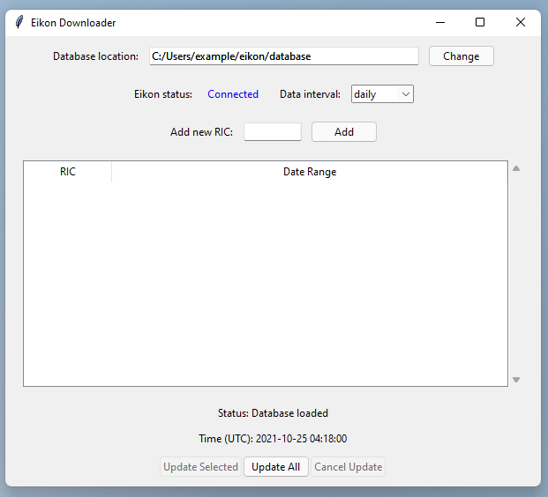Viewport: 548px width, 497px height.
Task: Focus the Database location path field
Action: click(x=284, y=56)
